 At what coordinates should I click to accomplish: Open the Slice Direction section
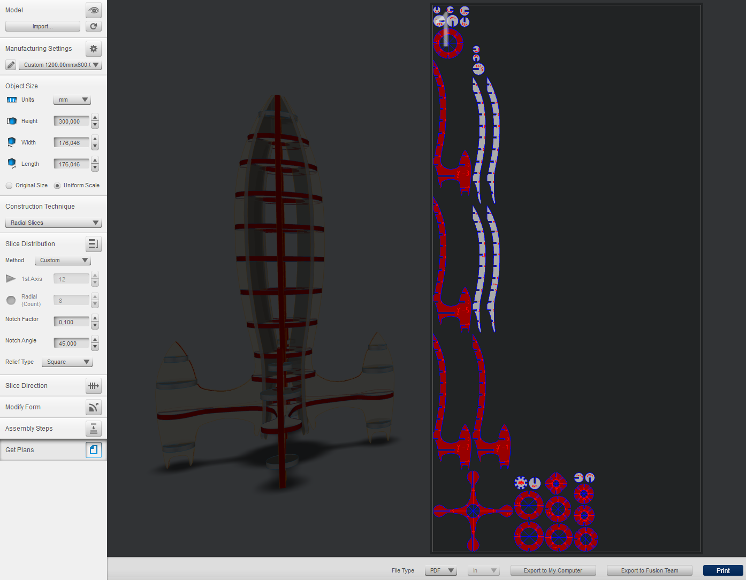point(54,386)
